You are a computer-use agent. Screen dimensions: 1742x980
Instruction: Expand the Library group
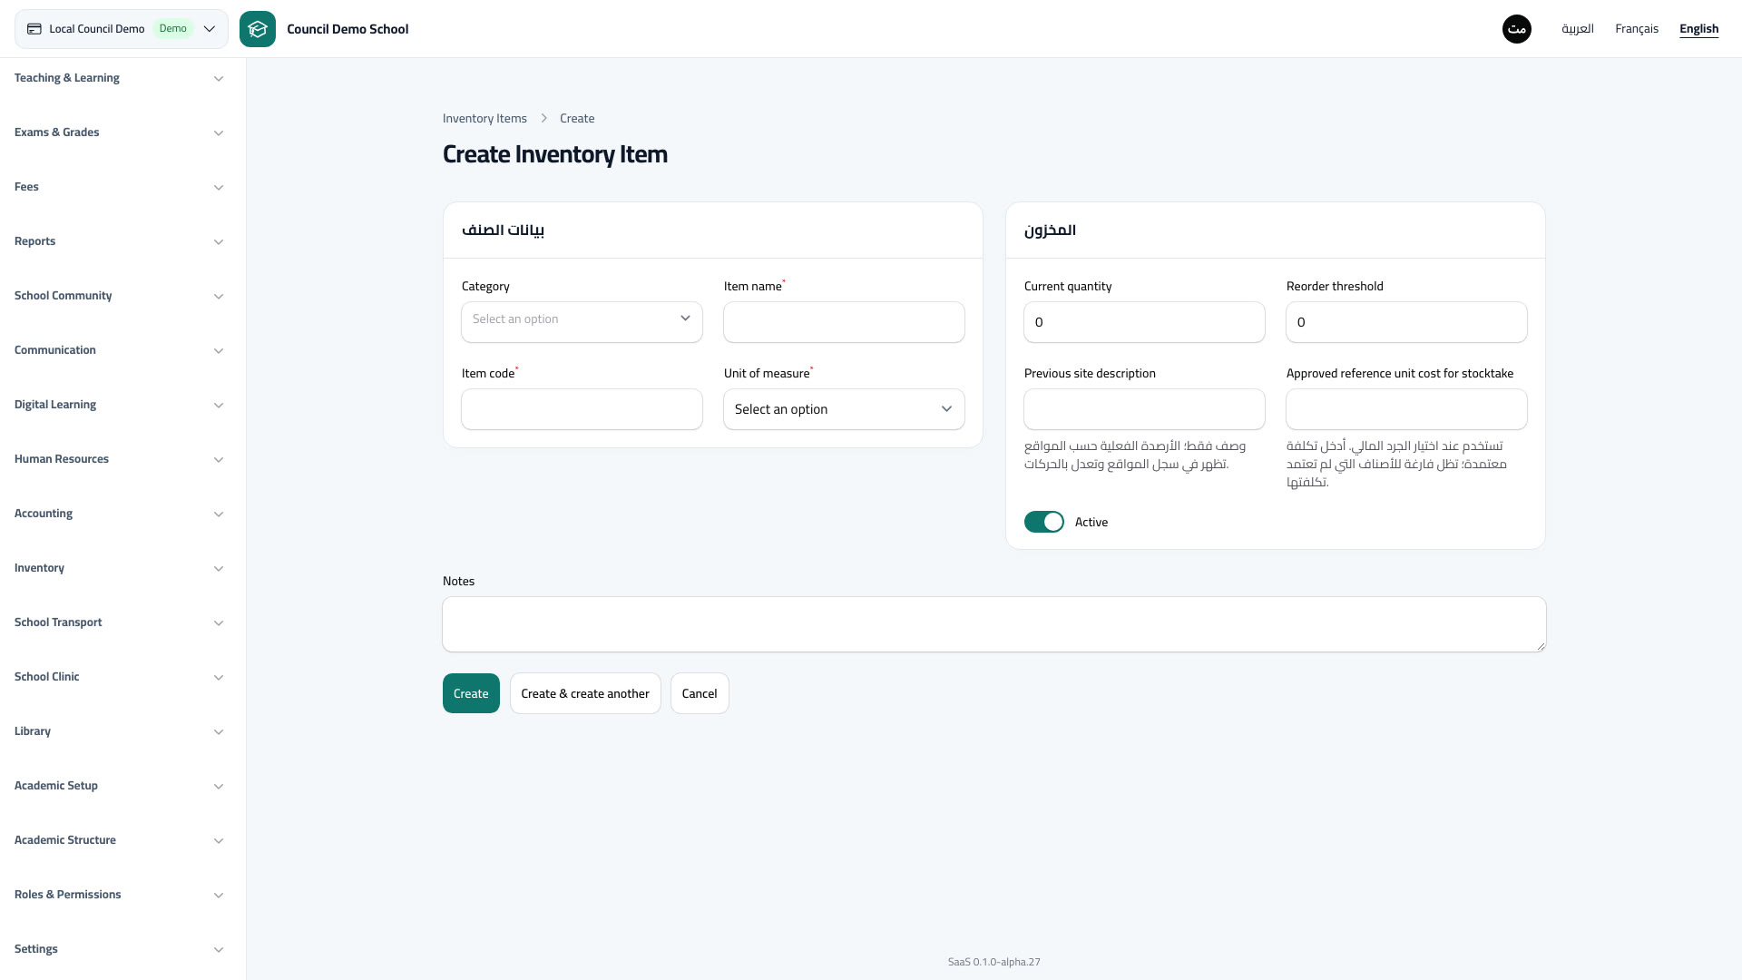(119, 731)
